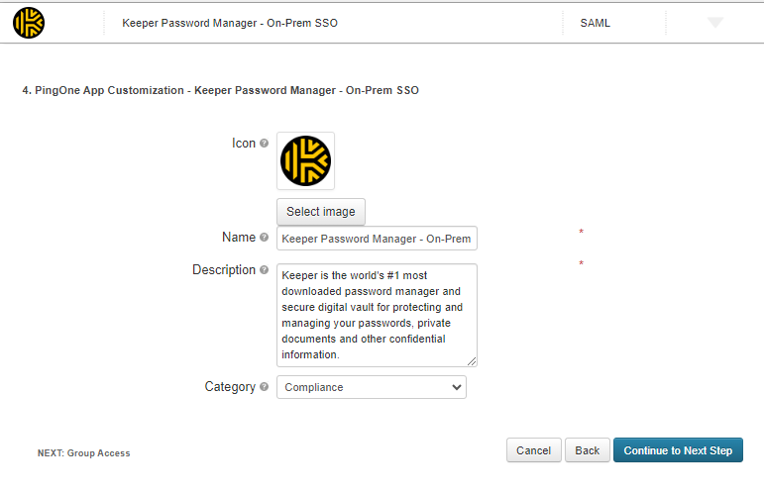
Task: Click the SAML label in the header row
Action: click(x=596, y=23)
